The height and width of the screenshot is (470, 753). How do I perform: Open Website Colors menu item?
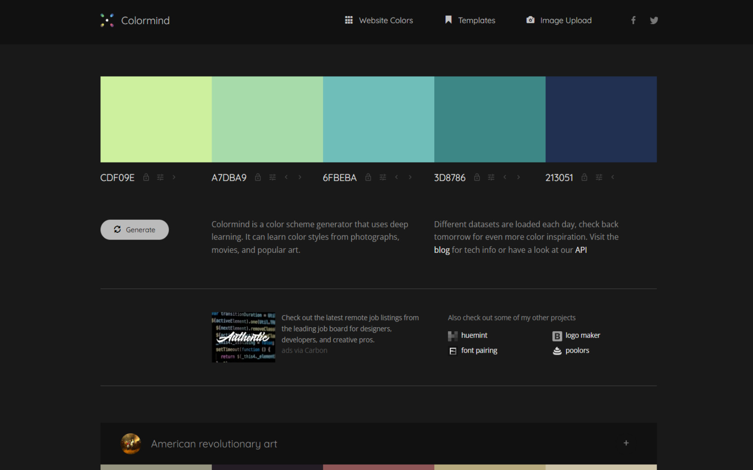(379, 20)
